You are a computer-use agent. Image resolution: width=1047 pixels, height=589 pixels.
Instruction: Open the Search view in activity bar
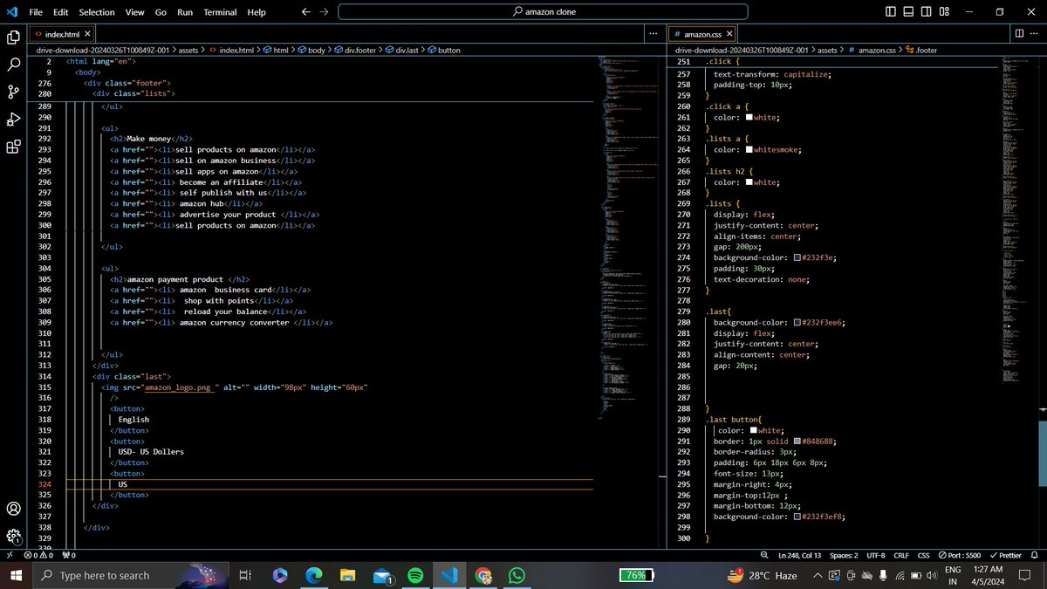(x=13, y=65)
